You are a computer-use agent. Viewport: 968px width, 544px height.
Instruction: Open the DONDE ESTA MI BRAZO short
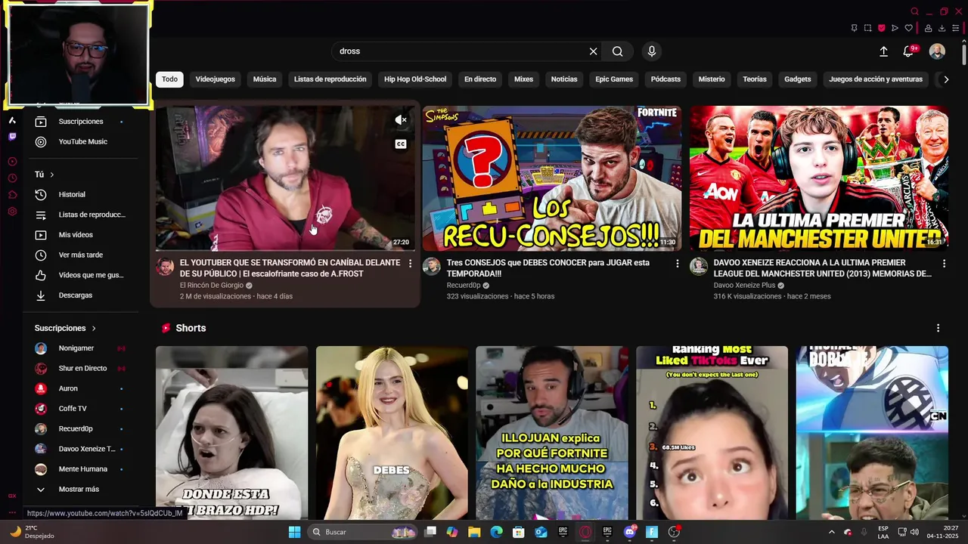(231, 433)
